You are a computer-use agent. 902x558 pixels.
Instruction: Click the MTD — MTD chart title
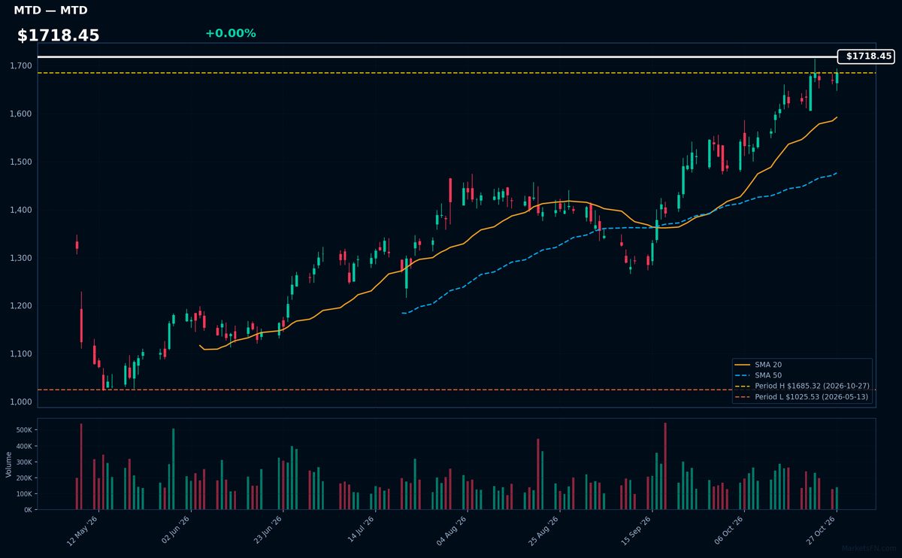pyautogui.click(x=50, y=11)
